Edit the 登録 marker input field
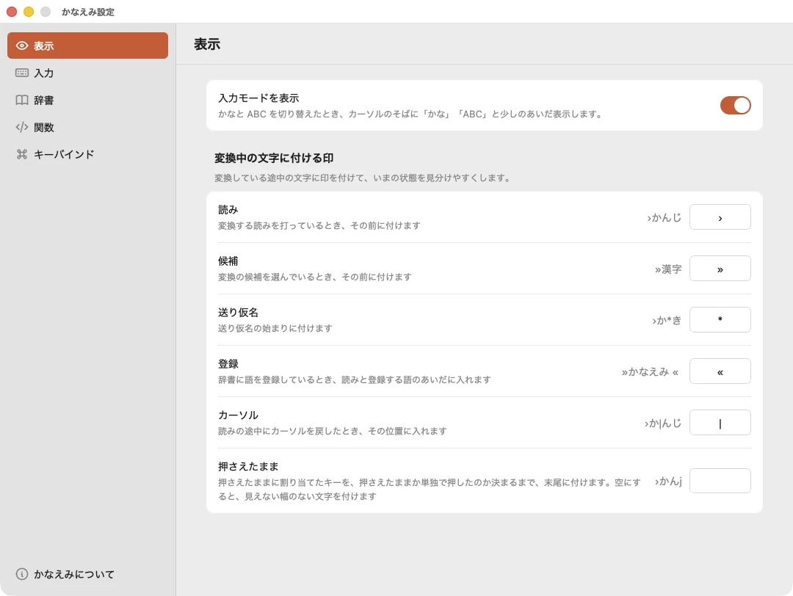This screenshot has height=596, width=793. tap(720, 371)
